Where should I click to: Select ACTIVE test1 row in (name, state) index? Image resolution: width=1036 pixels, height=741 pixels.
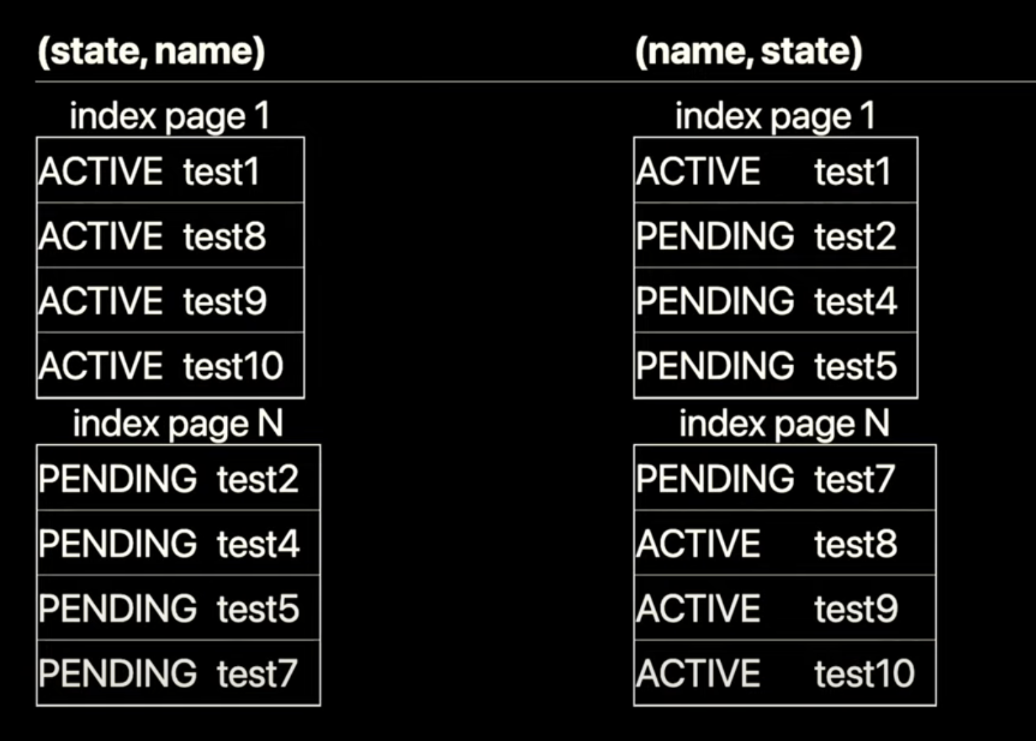click(x=775, y=171)
